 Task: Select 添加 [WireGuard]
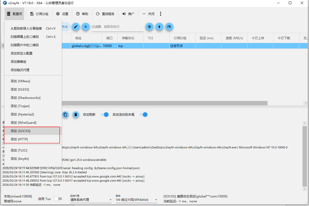pyautogui.click(x=33, y=122)
